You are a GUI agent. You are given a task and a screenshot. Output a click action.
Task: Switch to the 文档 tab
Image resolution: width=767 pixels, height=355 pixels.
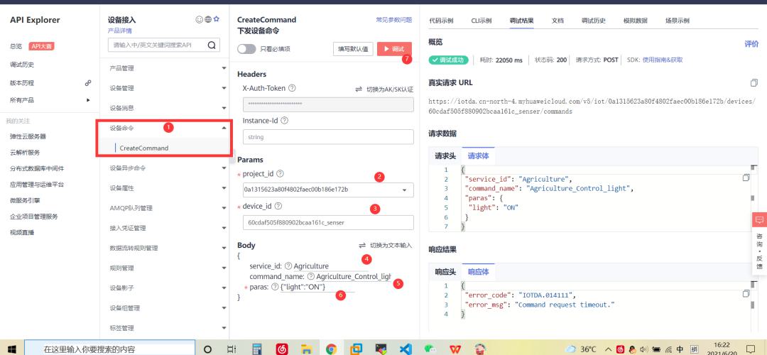point(557,21)
